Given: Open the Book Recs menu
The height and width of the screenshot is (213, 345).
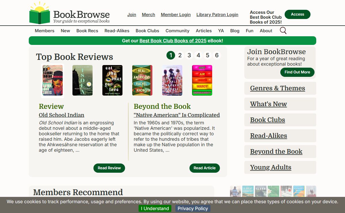Looking at the screenshot, I should point(87,31).
